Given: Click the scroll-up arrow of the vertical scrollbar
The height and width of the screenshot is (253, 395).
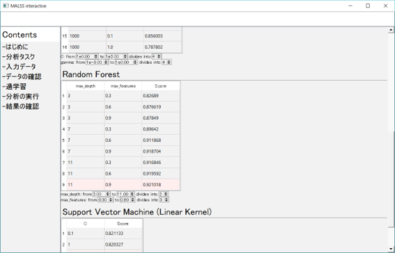Looking at the screenshot, I should tap(391, 30).
